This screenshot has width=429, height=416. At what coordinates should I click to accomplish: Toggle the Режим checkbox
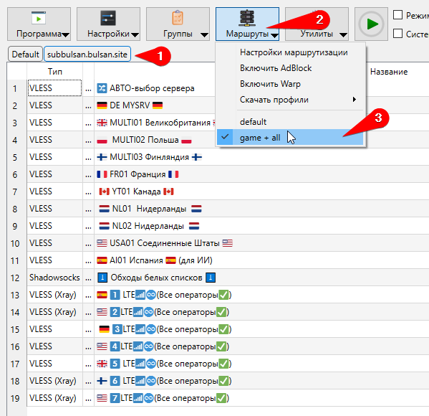[x=397, y=15]
